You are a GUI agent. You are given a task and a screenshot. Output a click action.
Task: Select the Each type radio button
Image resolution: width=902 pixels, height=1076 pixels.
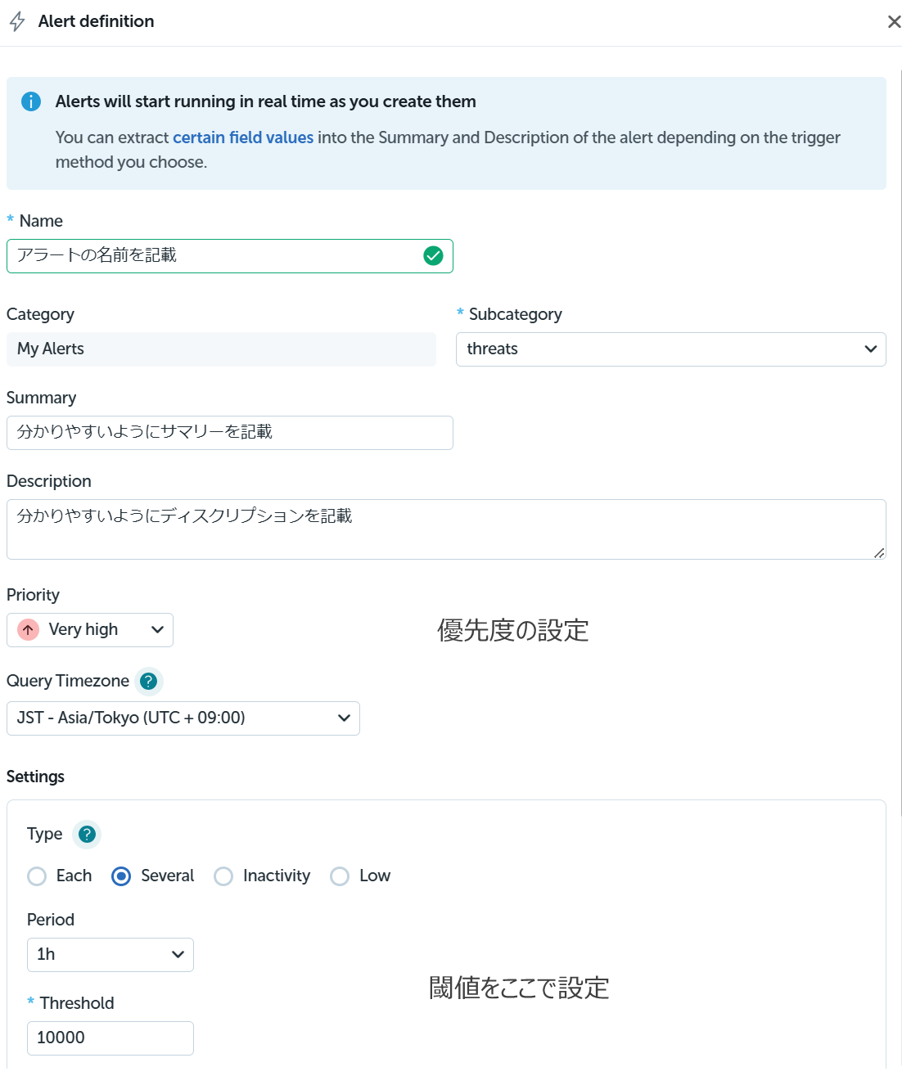point(37,876)
